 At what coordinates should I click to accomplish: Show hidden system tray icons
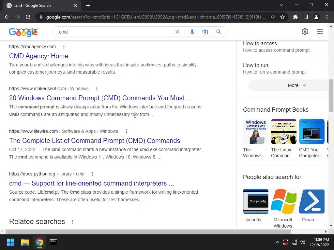point(277,242)
